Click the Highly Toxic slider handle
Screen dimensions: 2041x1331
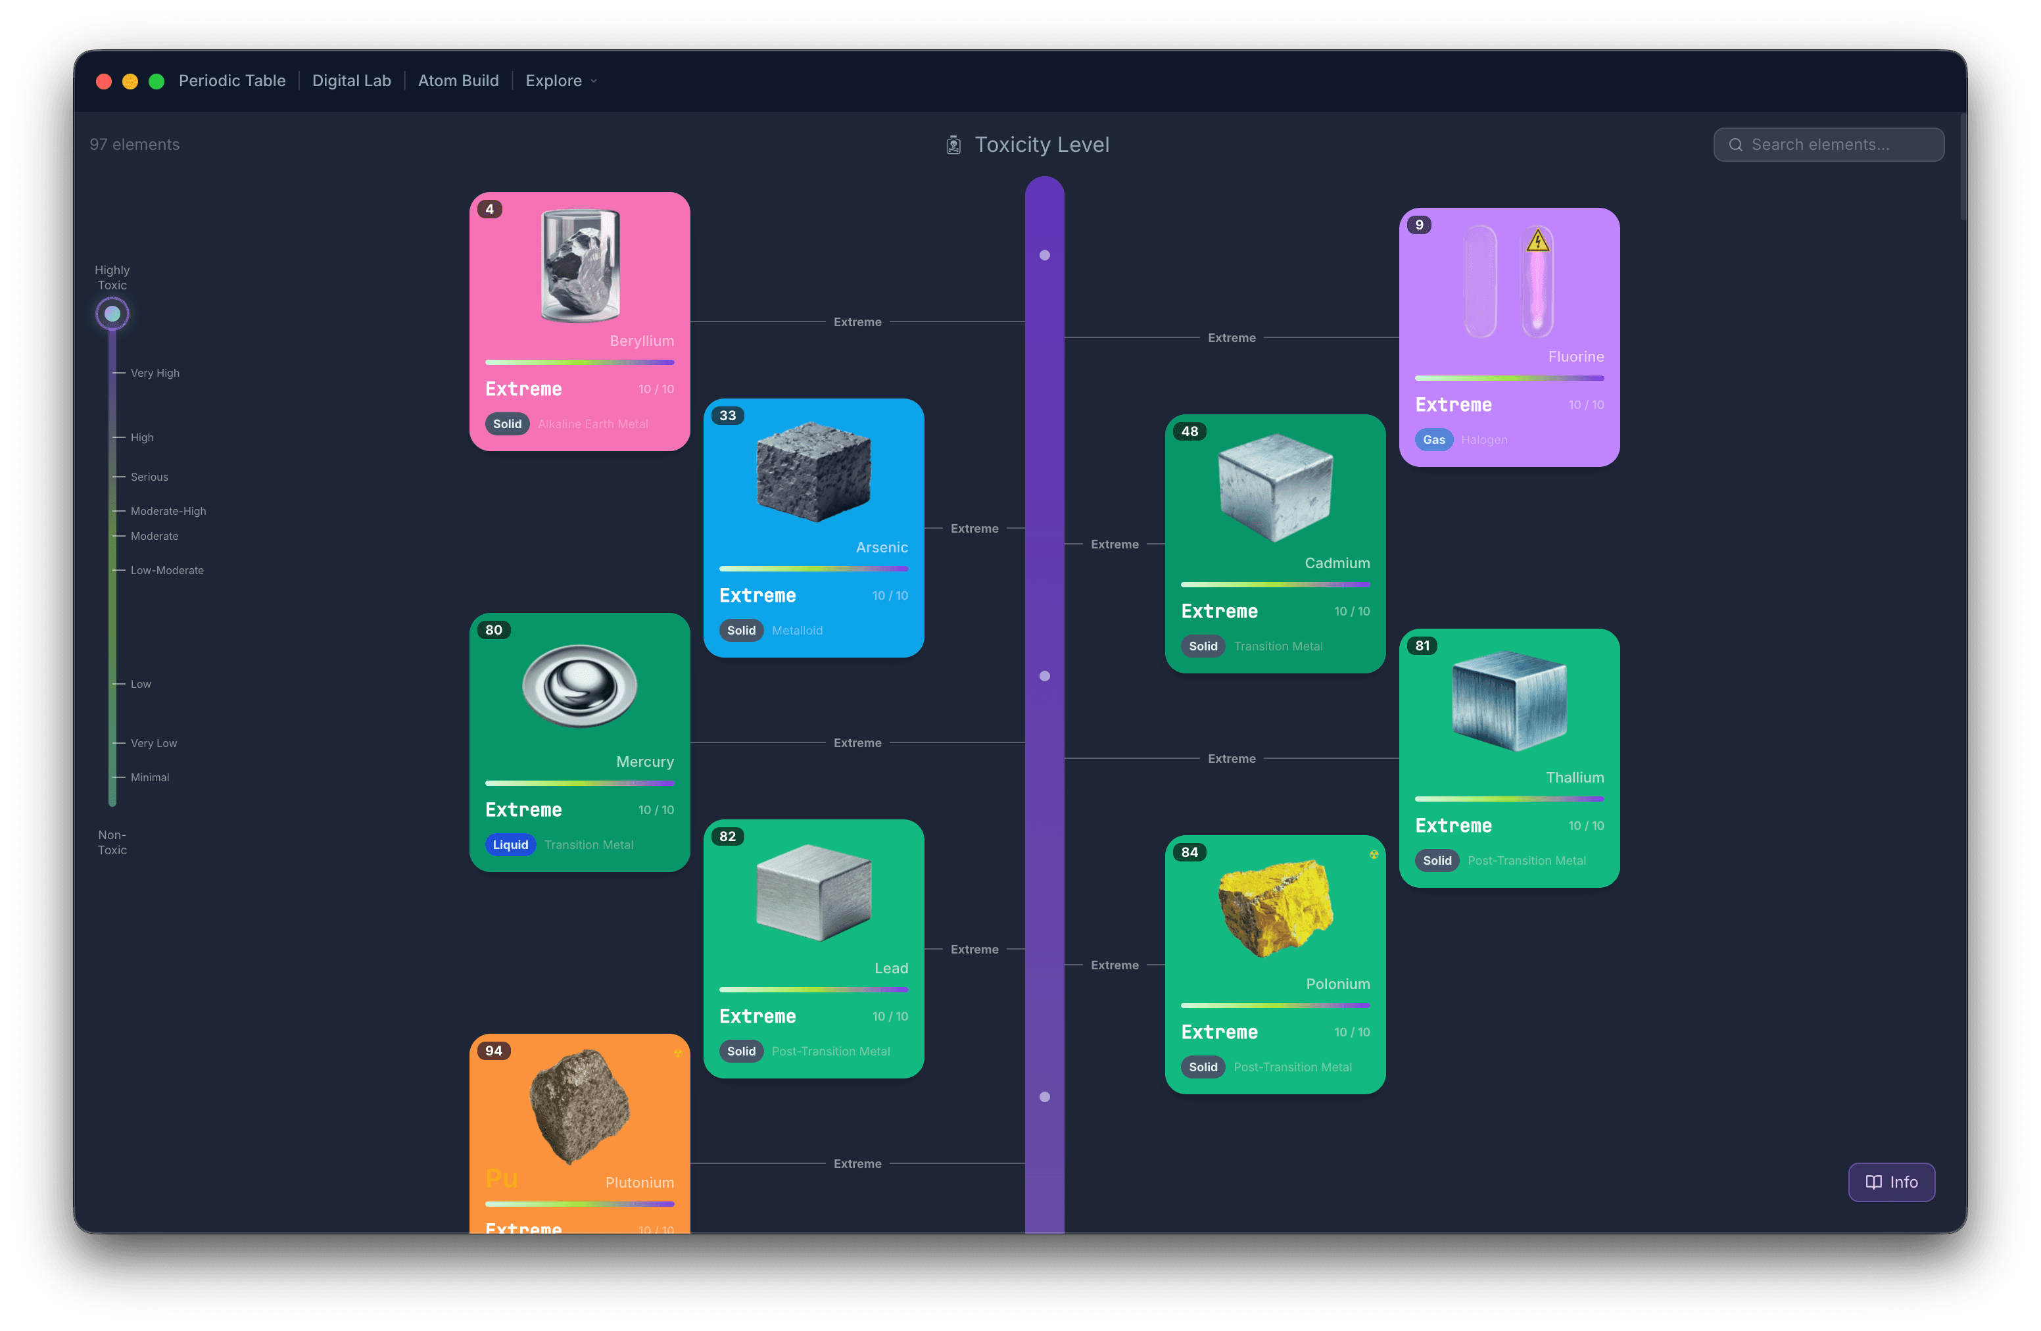tap(112, 314)
